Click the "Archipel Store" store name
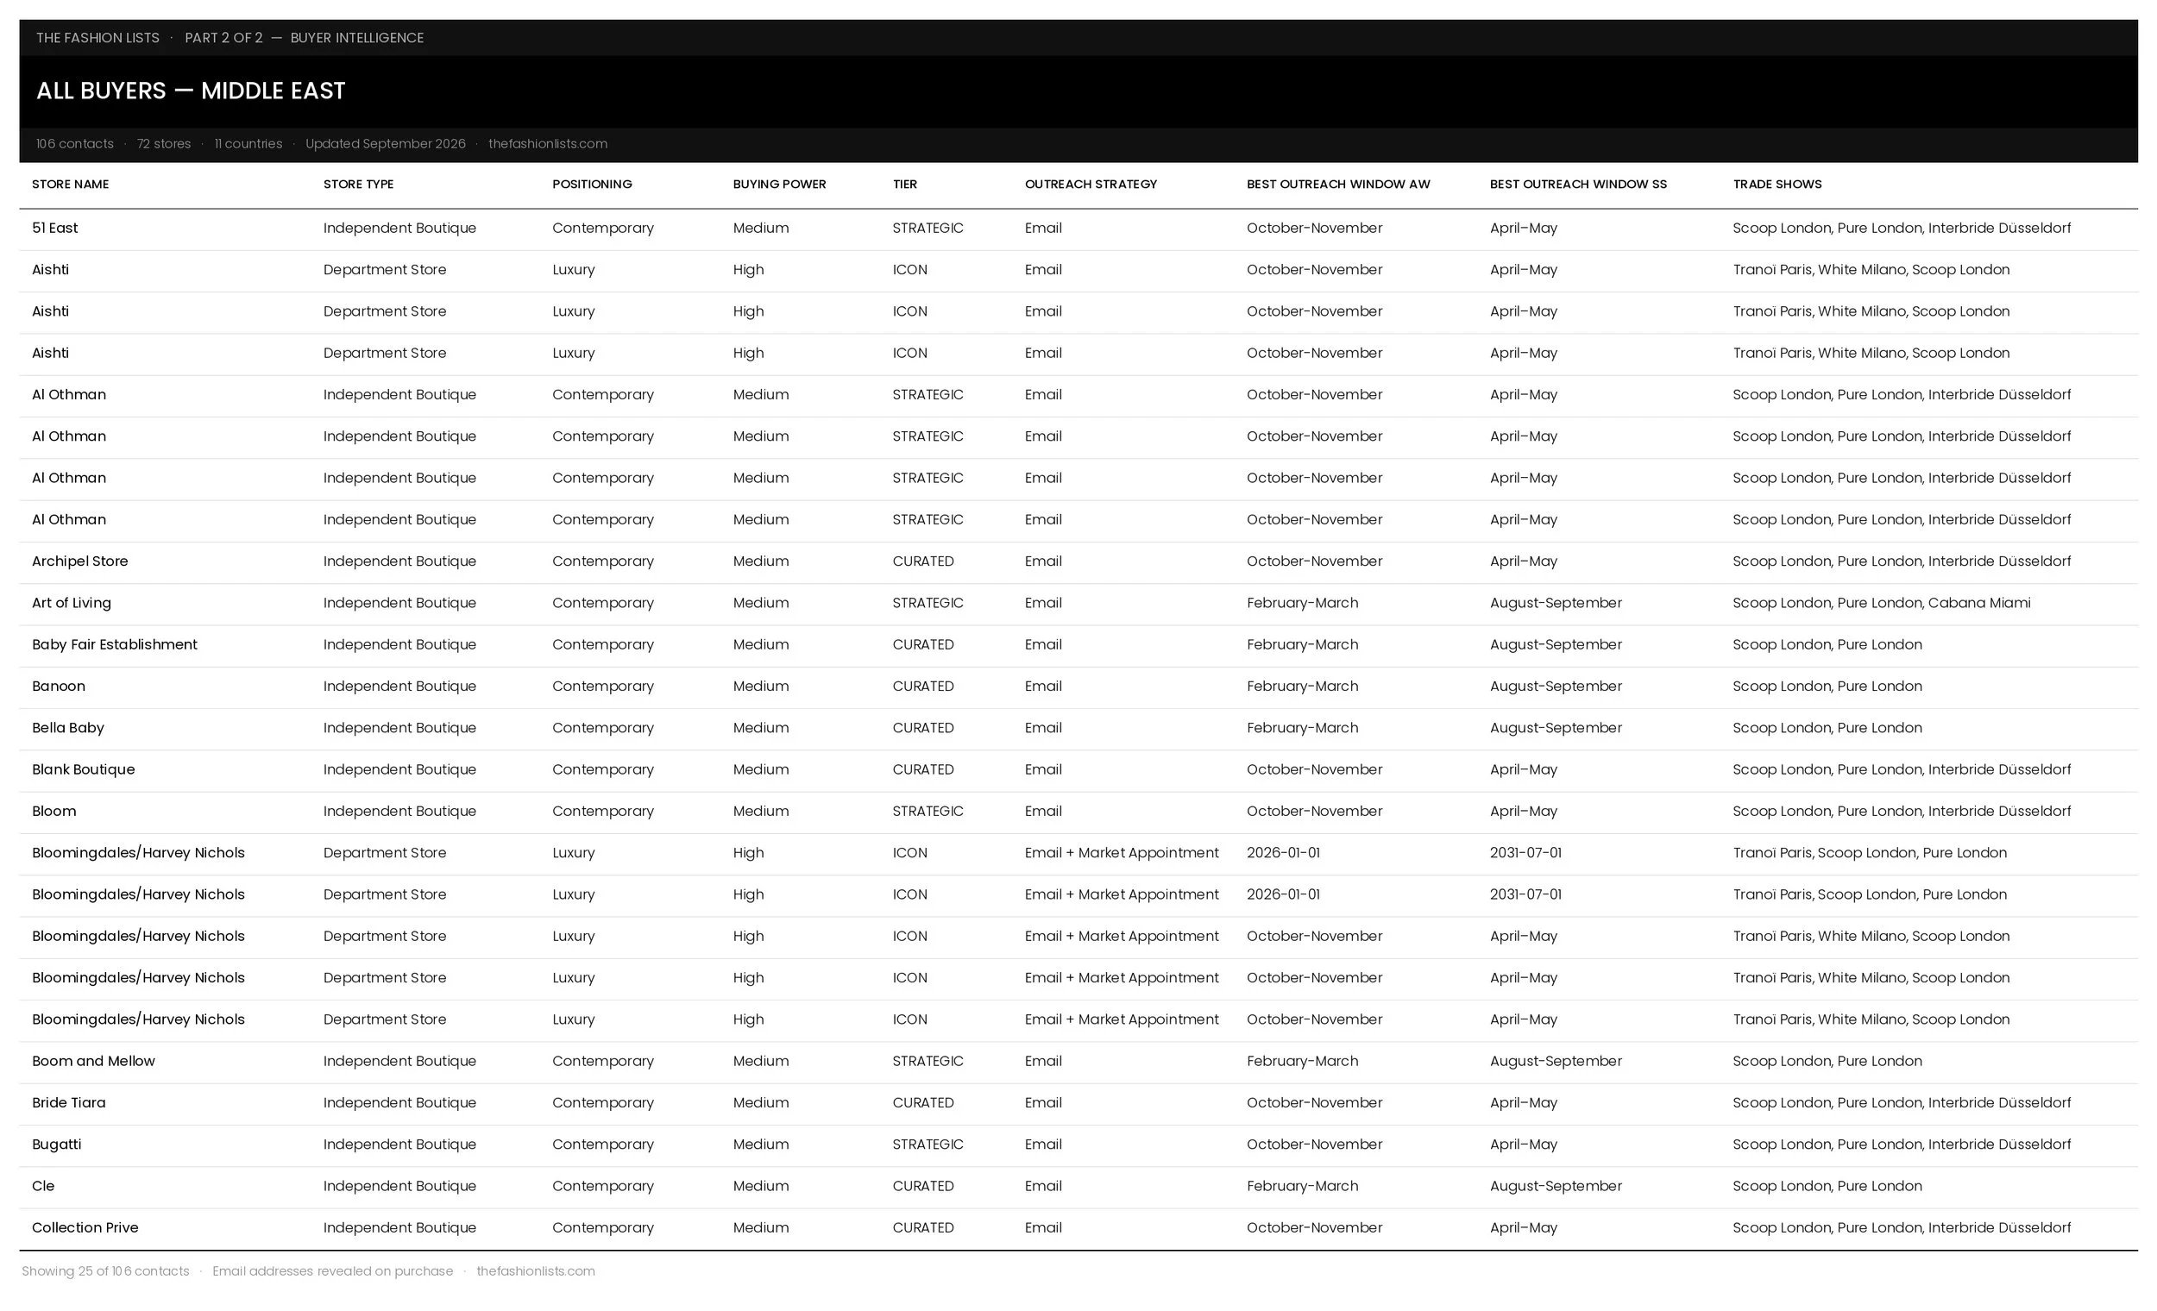Viewport: 2157px width, 1311px height. (x=79, y=561)
